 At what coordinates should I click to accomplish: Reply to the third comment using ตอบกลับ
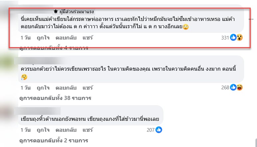click(66, 130)
